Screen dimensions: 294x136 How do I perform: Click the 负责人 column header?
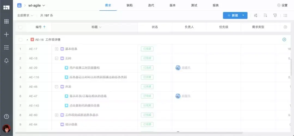189,27
